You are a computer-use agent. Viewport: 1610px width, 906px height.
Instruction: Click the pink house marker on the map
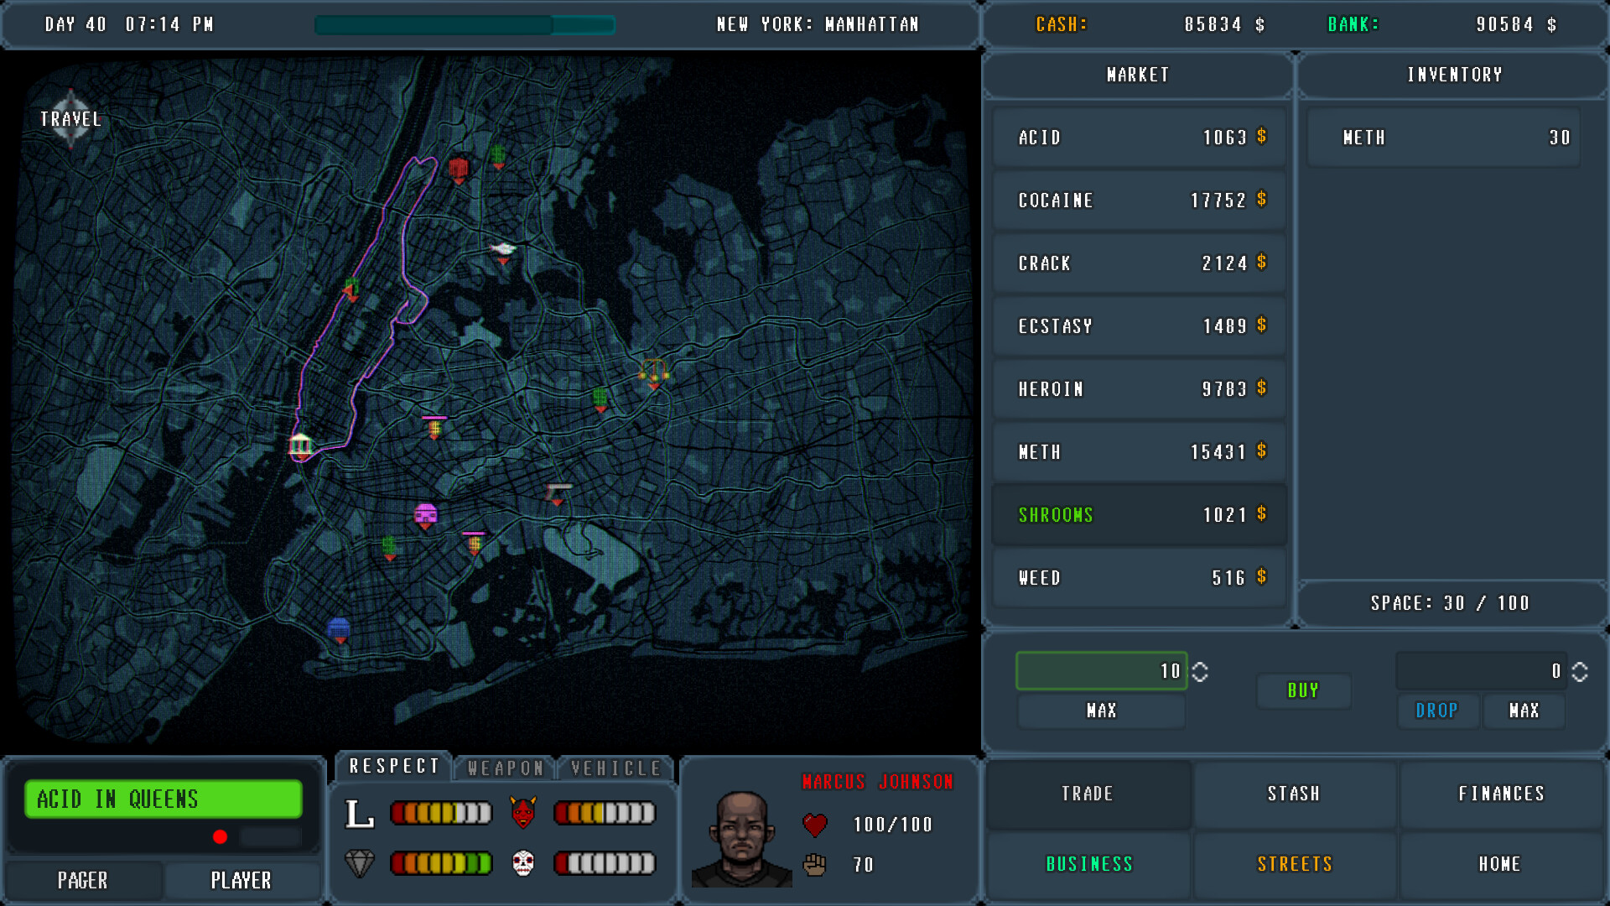[428, 513]
